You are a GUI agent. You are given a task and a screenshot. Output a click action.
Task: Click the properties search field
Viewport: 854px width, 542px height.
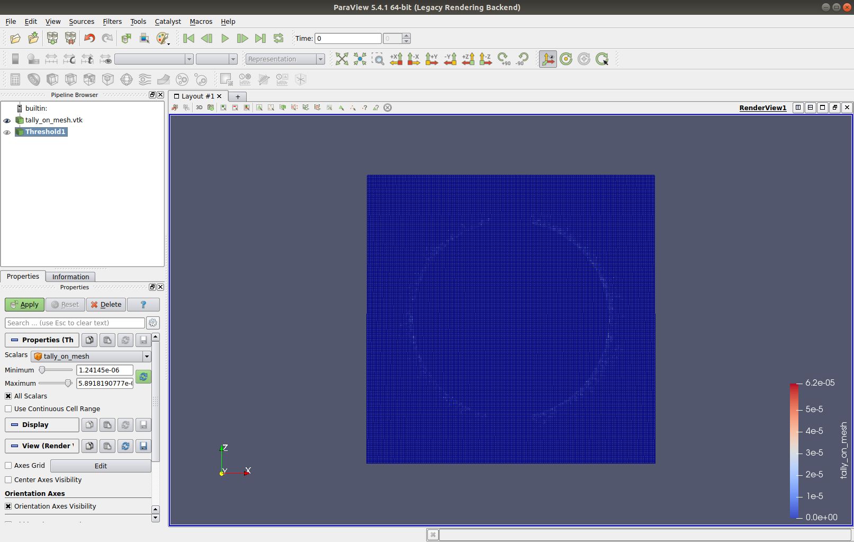(74, 323)
